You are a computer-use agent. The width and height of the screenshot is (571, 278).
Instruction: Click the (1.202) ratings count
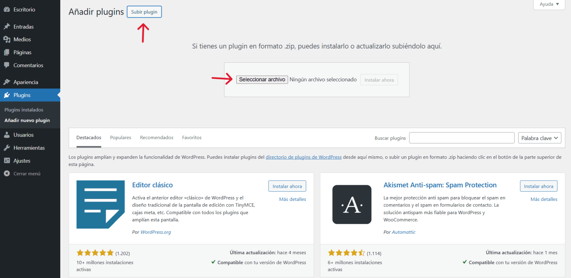click(x=123, y=253)
